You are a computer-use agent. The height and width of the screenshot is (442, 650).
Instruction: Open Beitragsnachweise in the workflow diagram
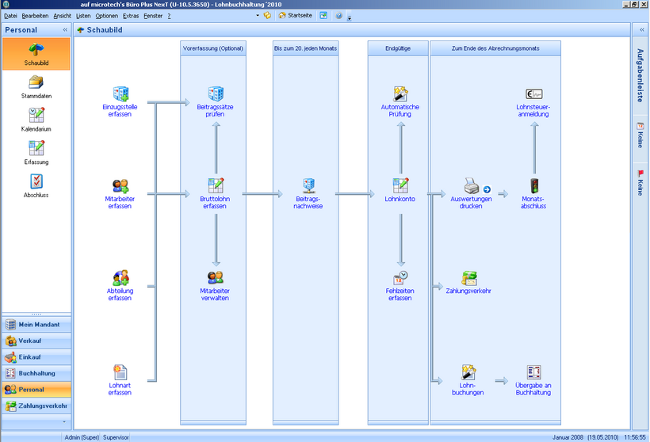coord(307,186)
